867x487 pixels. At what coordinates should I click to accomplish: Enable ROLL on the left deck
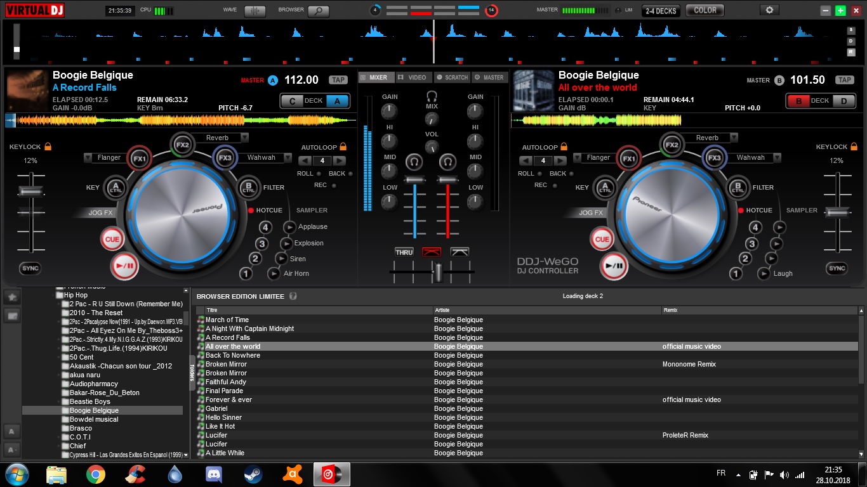[319, 174]
